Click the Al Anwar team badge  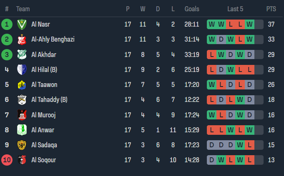pyautogui.click(x=22, y=130)
